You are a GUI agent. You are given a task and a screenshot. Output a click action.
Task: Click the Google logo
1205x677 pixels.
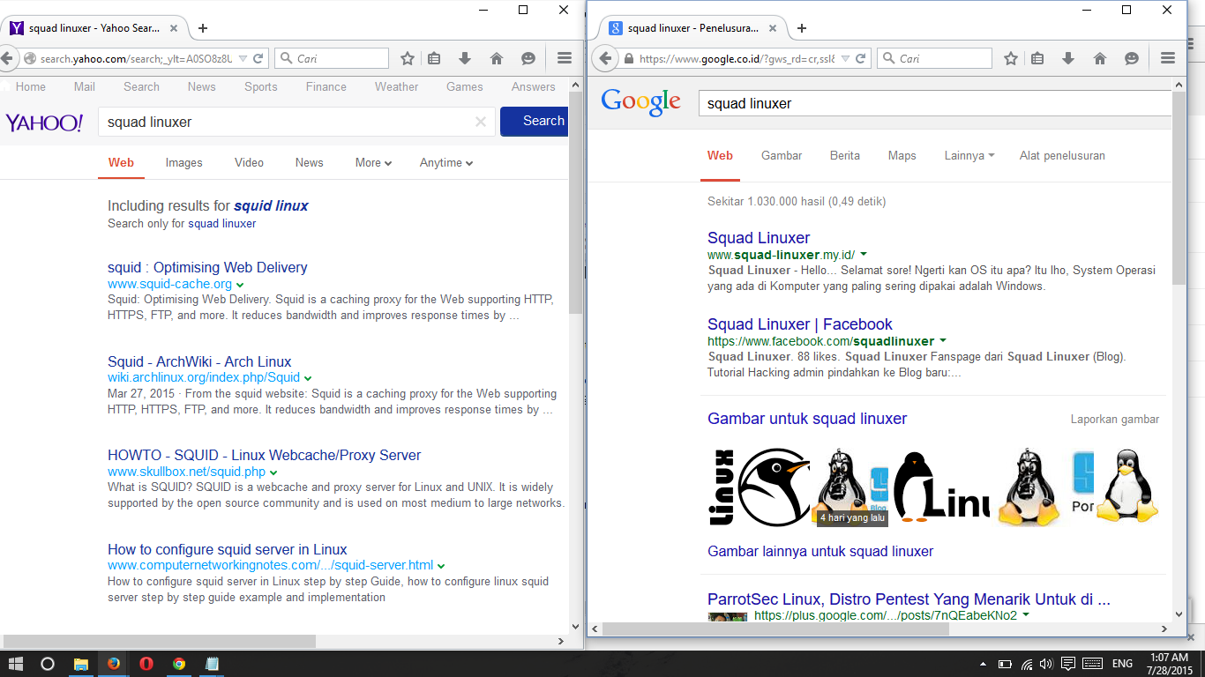[641, 102]
